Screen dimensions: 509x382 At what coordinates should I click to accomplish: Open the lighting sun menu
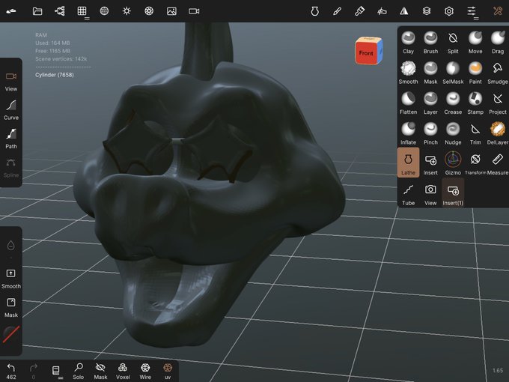pyautogui.click(x=127, y=11)
